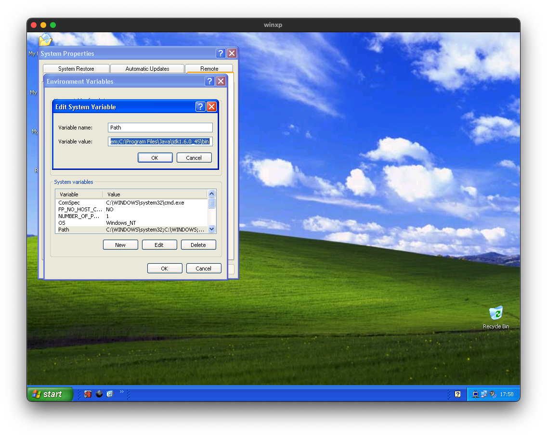Select the NUMBER_OF_P... variable row
Viewport: 547px width, 437px height.
pos(131,216)
